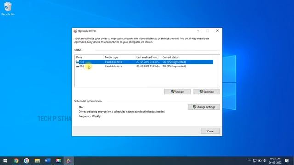Click the D: drive icon

tap(78, 66)
